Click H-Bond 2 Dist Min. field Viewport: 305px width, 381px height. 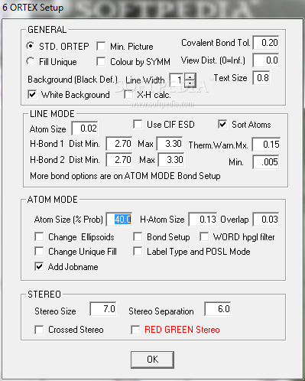click(x=119, y=160)
